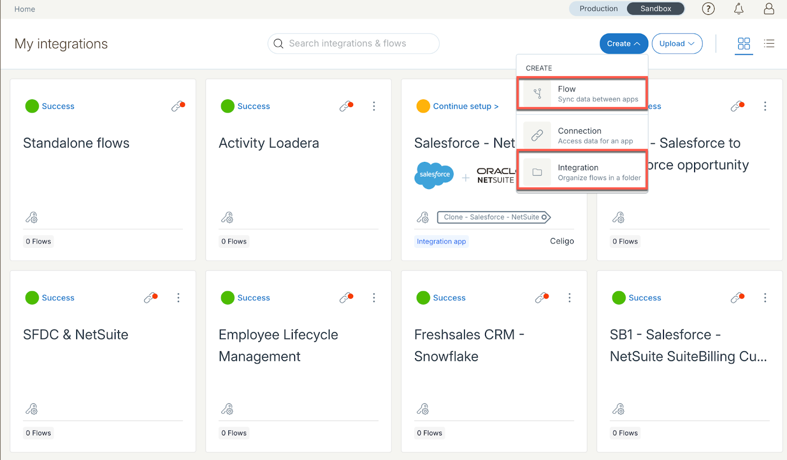This screenshot has height=460, width=787.
Task: Click the My integrations heading
Action: click(61, 44)
